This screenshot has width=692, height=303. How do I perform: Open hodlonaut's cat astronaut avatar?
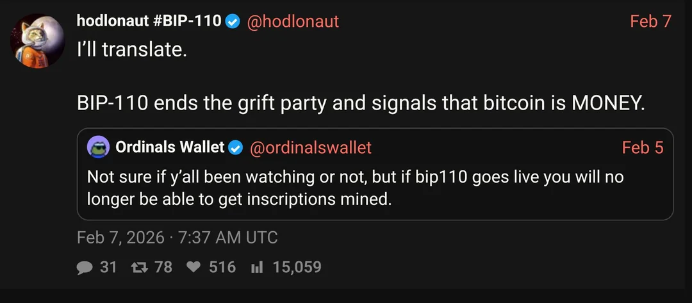pyautogui.click(x=38, y=41)
